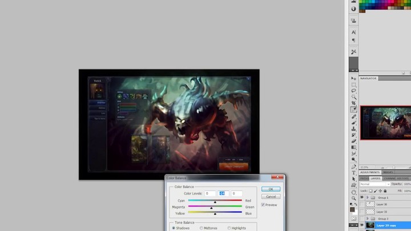Screen dimensions: 411x231
Task: Open the Character panel icon
Action: tap(353, 32)
